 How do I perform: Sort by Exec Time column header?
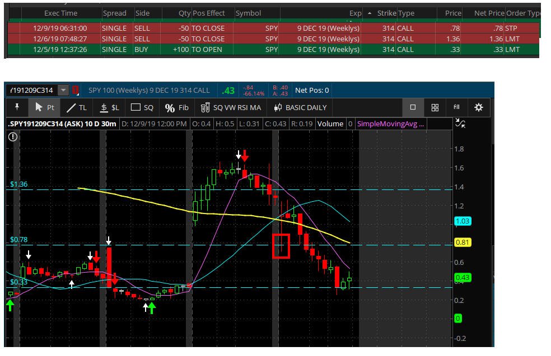coord(60,13)
